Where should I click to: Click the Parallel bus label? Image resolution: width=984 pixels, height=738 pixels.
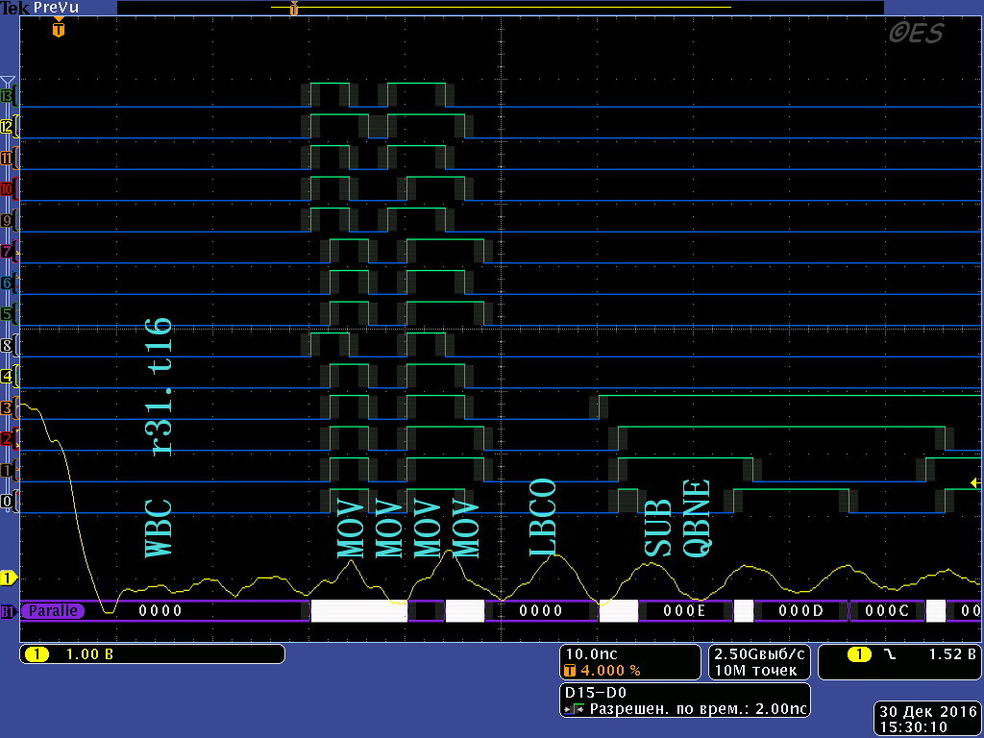(53, 610)
